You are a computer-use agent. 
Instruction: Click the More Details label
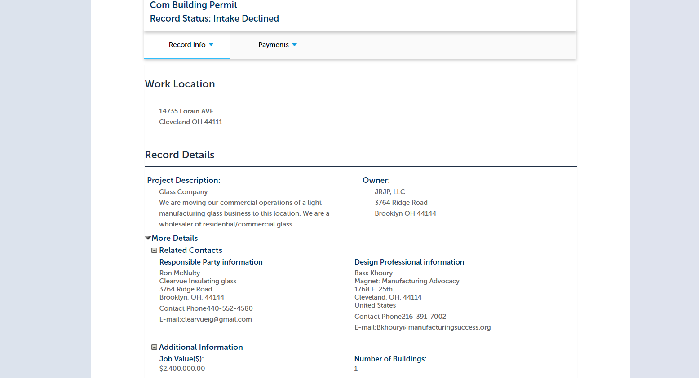coord(175,238)
